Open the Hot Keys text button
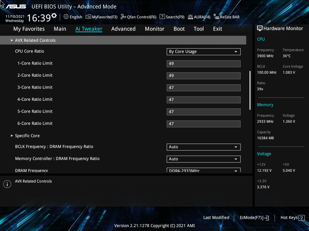 point(289,218)
